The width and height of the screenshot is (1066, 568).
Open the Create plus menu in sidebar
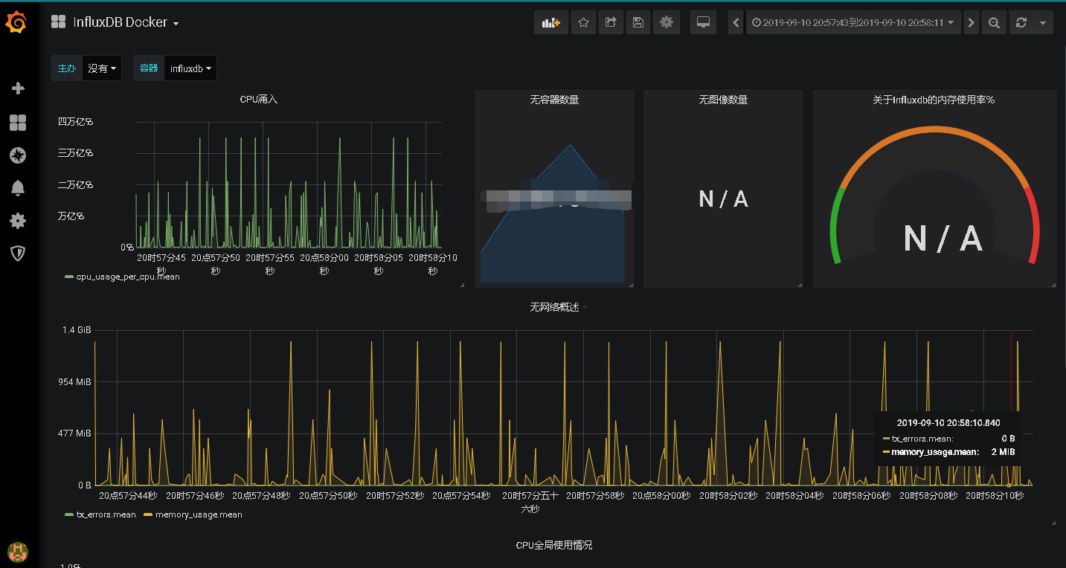[x=18, y=88]
